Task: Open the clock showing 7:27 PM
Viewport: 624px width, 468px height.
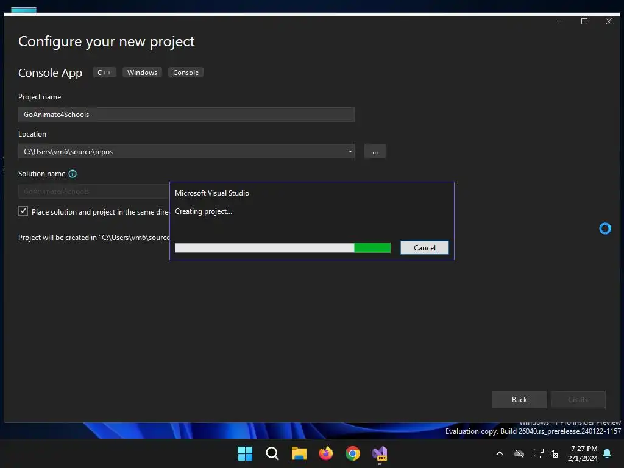Action: pyautogui.click(x=583, y=453)
